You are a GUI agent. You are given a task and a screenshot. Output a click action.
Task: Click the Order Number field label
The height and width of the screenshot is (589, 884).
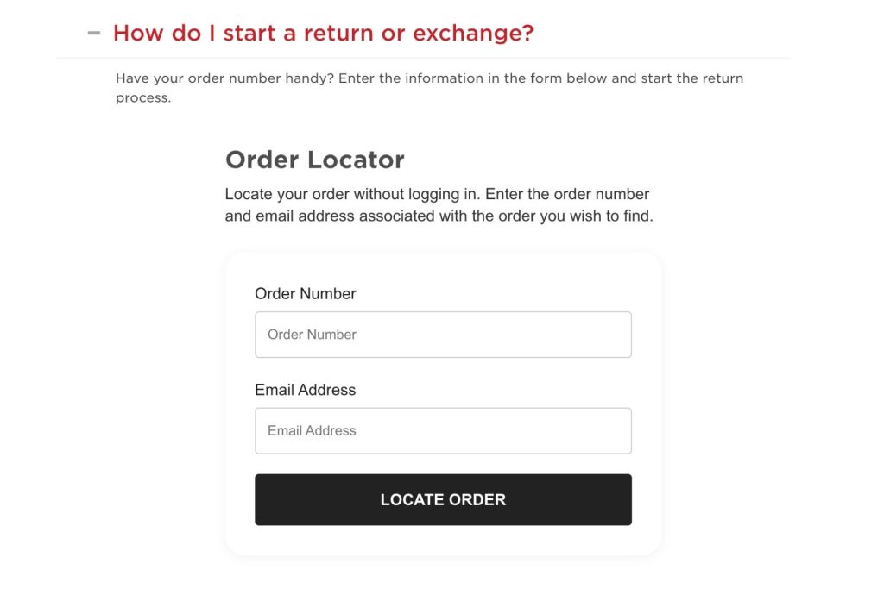[x=305, y=293]
